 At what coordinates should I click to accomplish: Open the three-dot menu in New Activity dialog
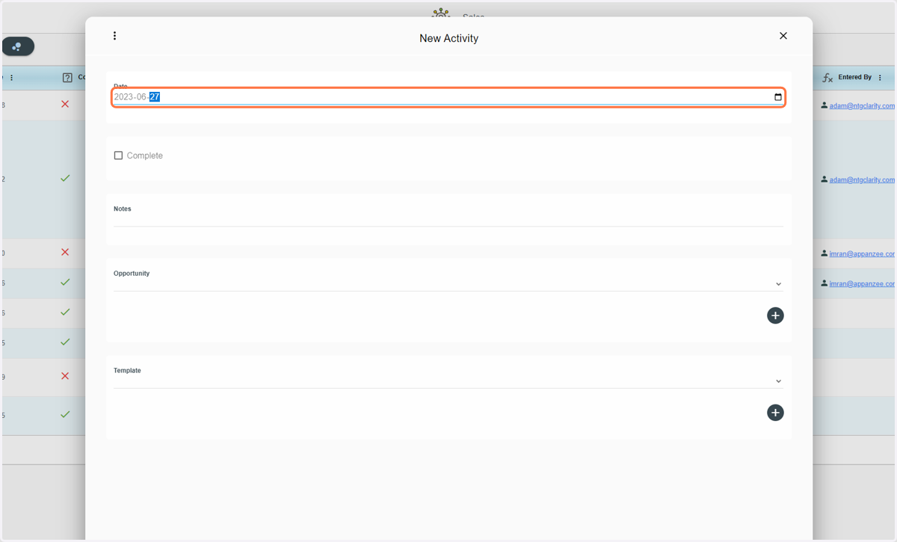coord(114,36)
